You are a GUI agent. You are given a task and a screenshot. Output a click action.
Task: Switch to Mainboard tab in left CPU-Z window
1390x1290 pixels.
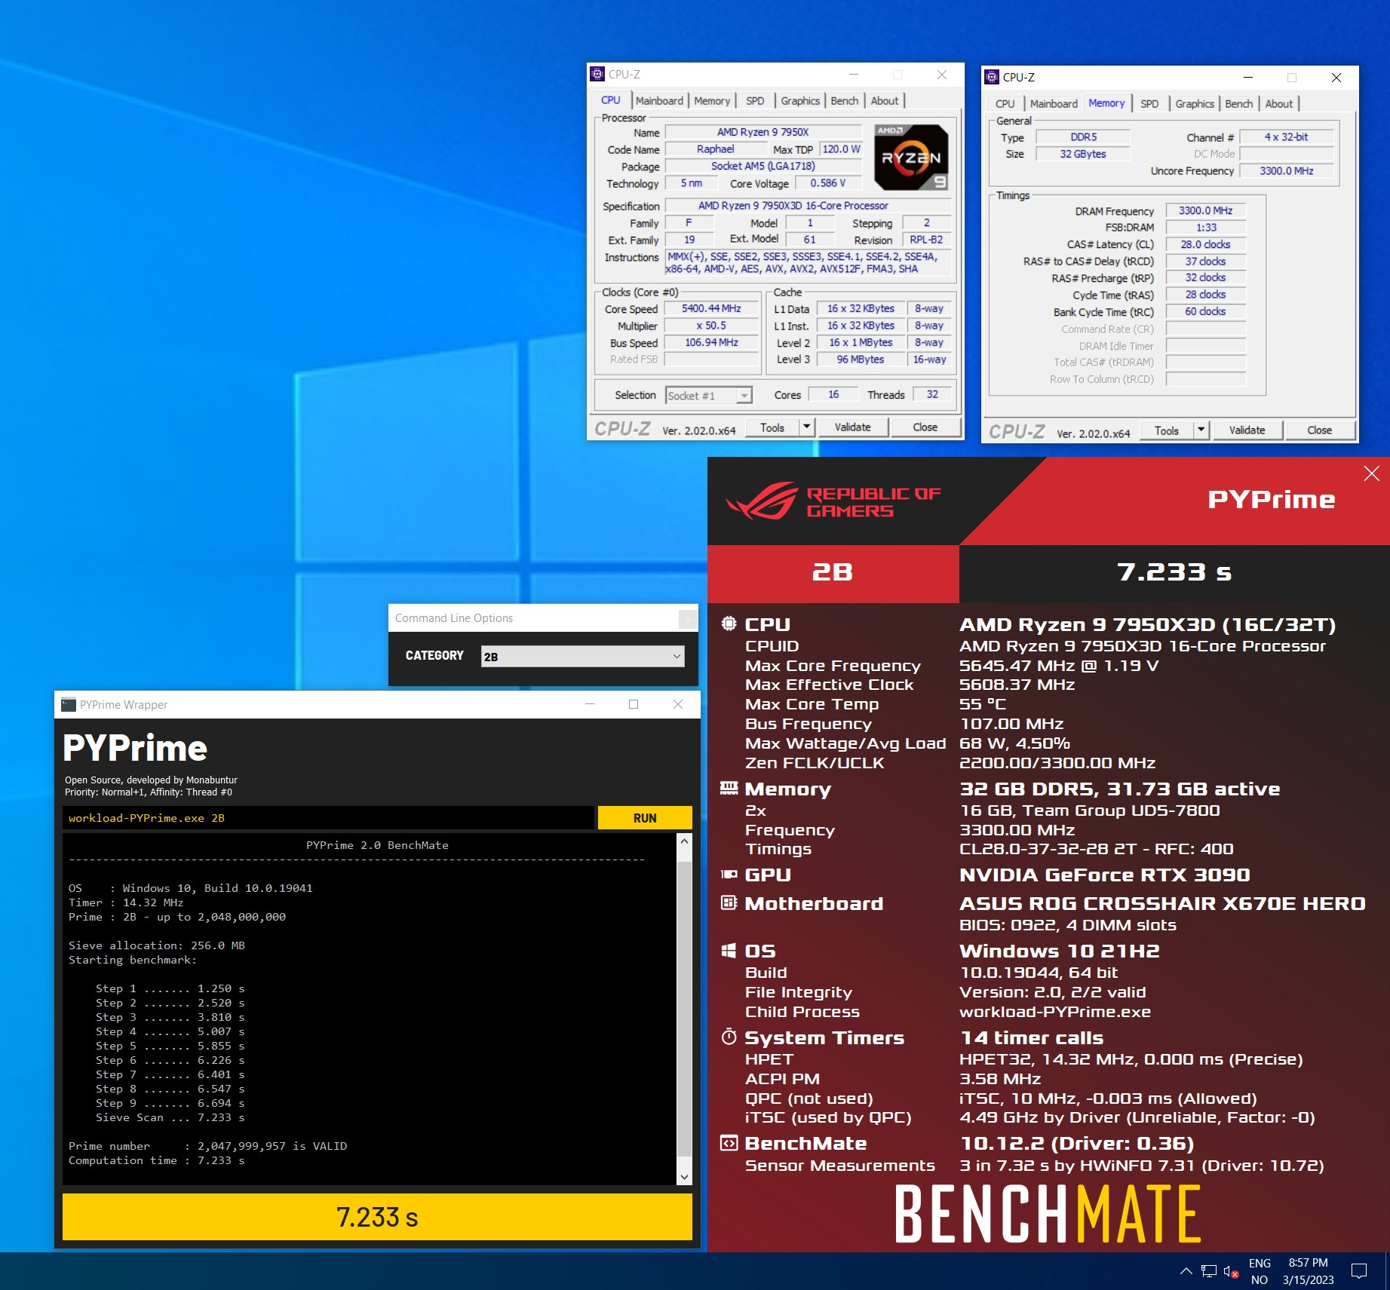[x=659, y=100]
